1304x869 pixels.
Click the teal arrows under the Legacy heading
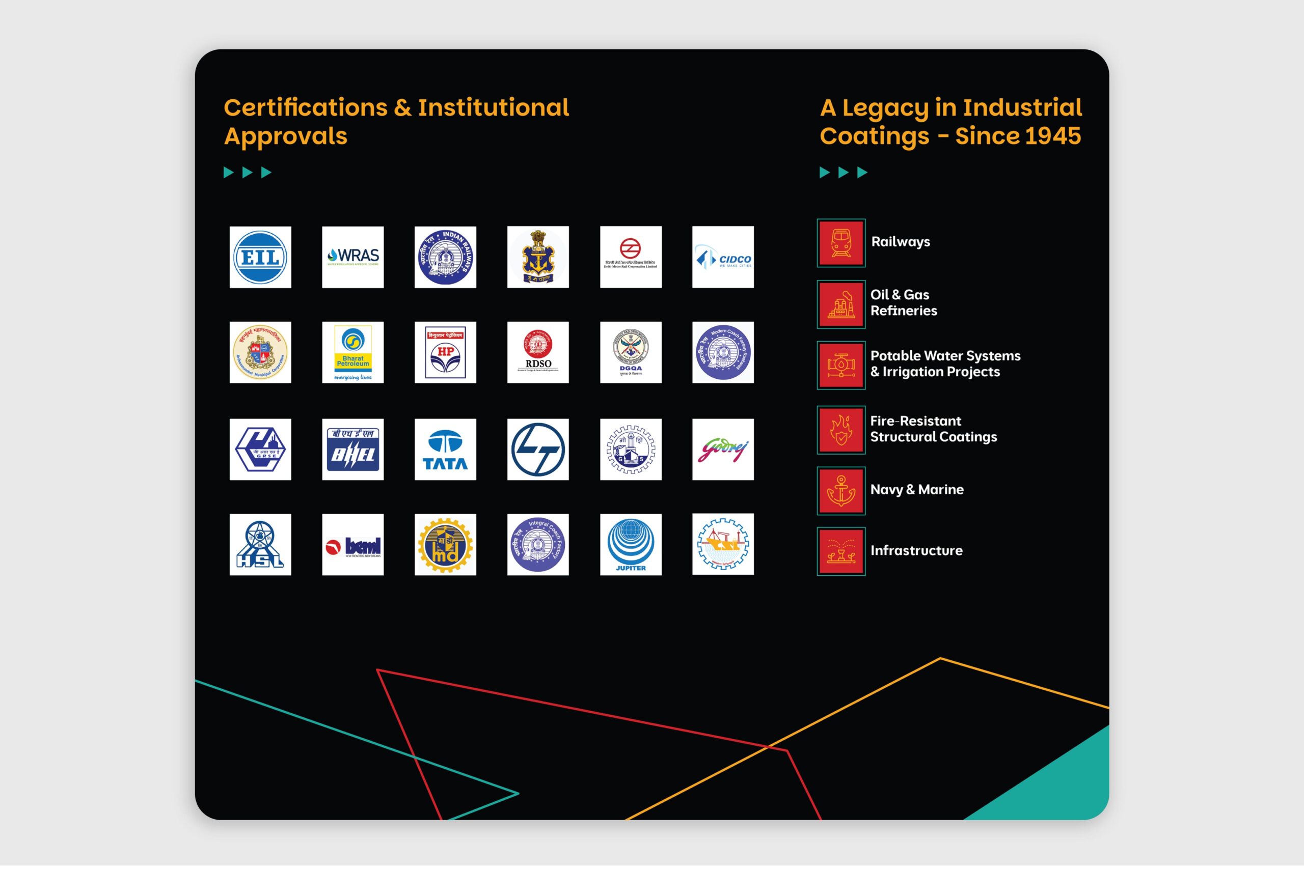point(843,173)
